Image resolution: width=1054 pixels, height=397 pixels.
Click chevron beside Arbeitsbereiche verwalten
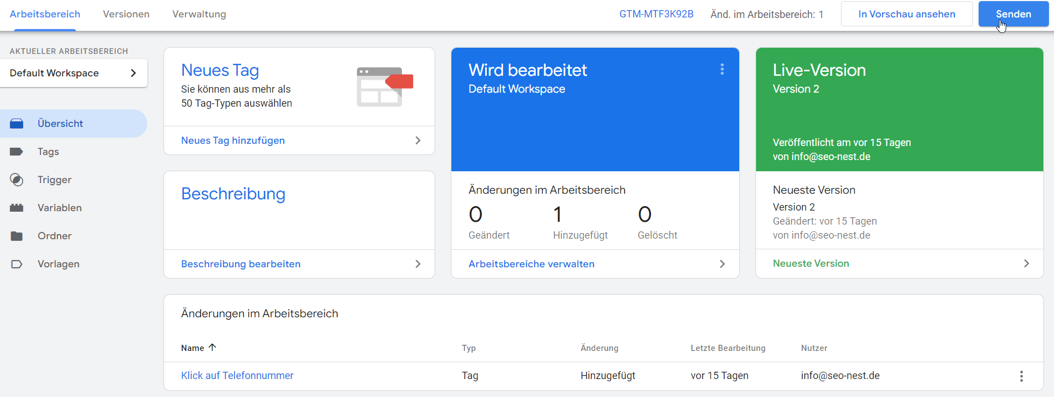(x=722, y=264)
